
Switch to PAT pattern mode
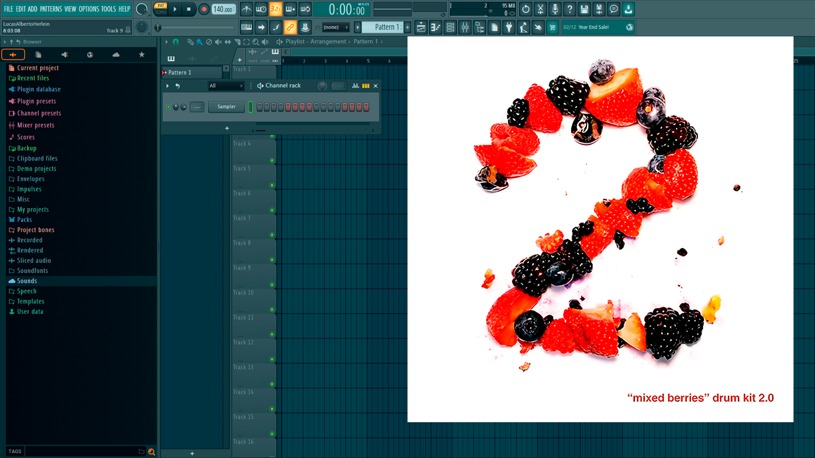point(161,5)
